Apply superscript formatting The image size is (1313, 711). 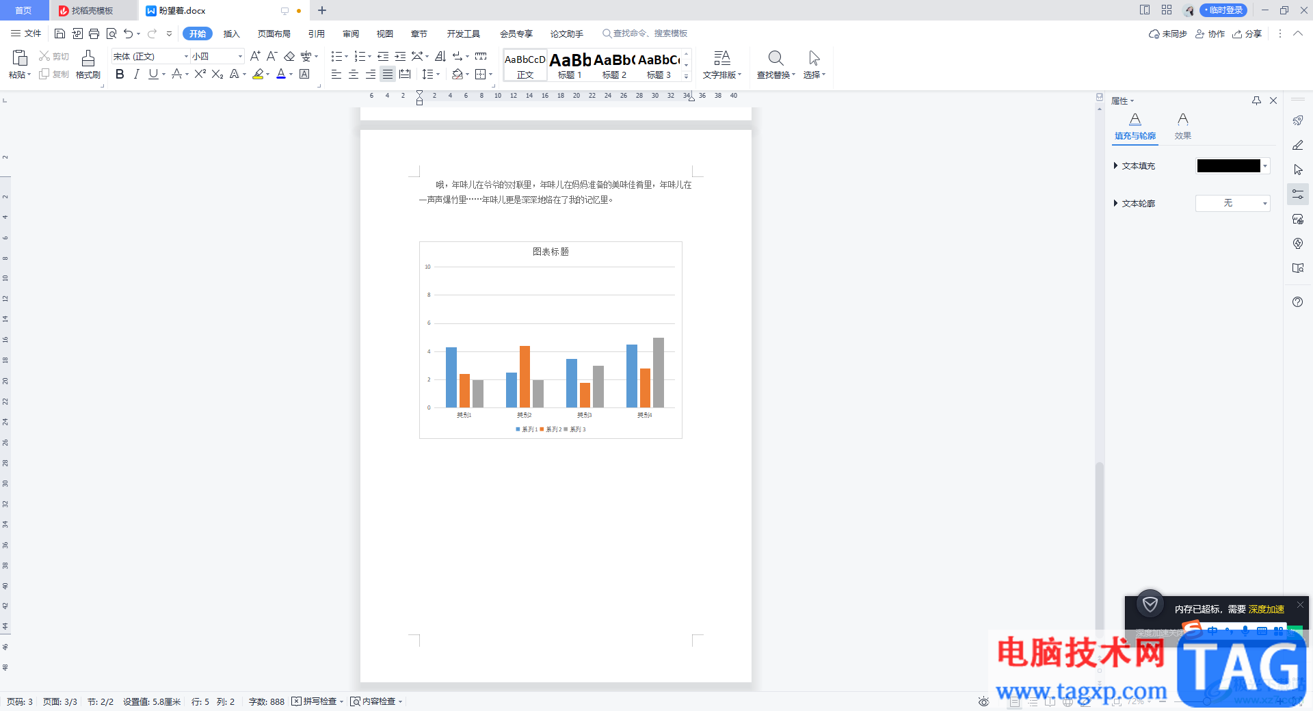point(200,74)
